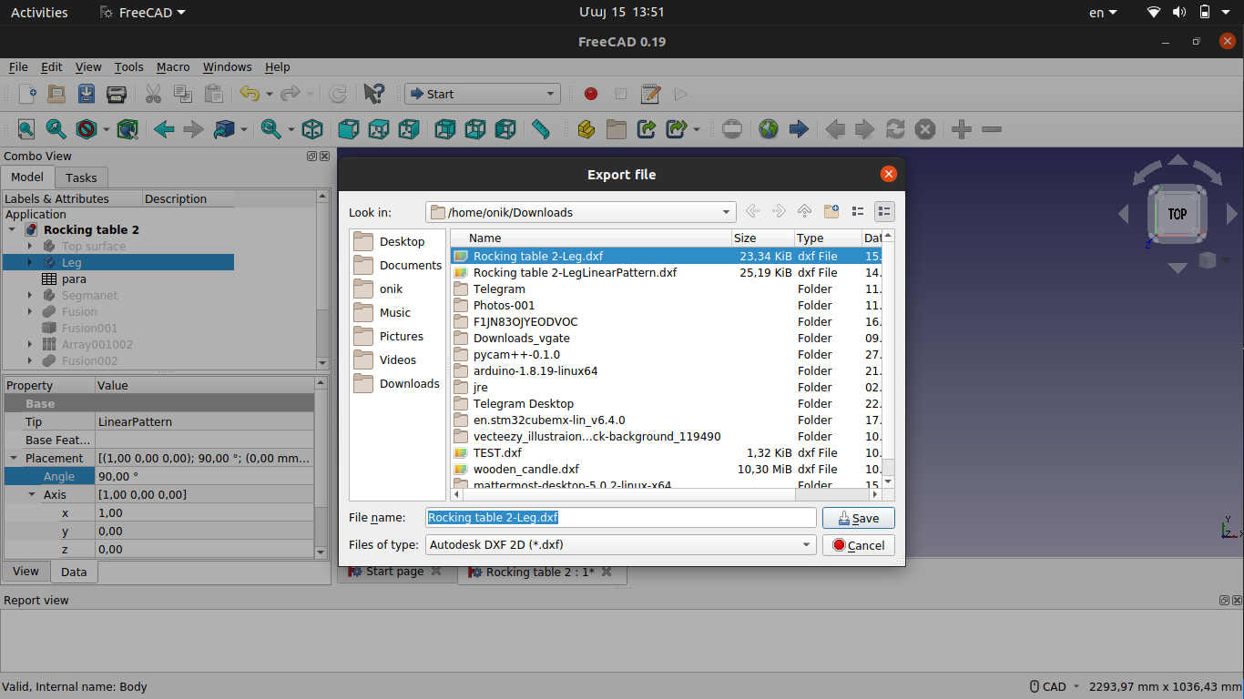Click the Isometric view cube icon
This screenshot has width=1244, height=699.
[312, 129]
